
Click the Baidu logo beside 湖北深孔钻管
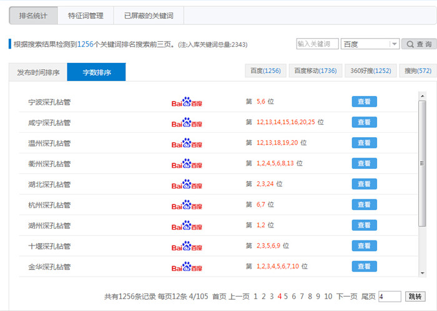[187, 184]
